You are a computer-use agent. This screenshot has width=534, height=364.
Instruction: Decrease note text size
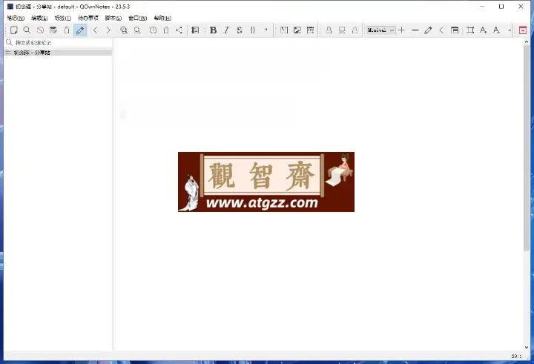[x=496, y=30]
